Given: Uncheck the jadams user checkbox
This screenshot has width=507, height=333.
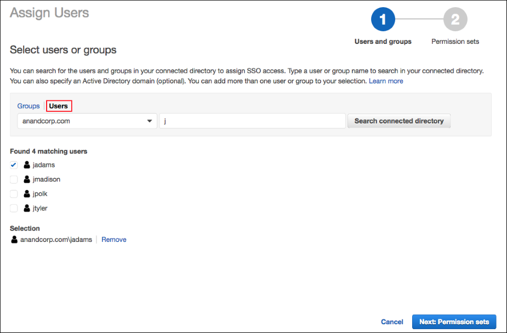Looking at the screenshot, I should click(13, 165).
